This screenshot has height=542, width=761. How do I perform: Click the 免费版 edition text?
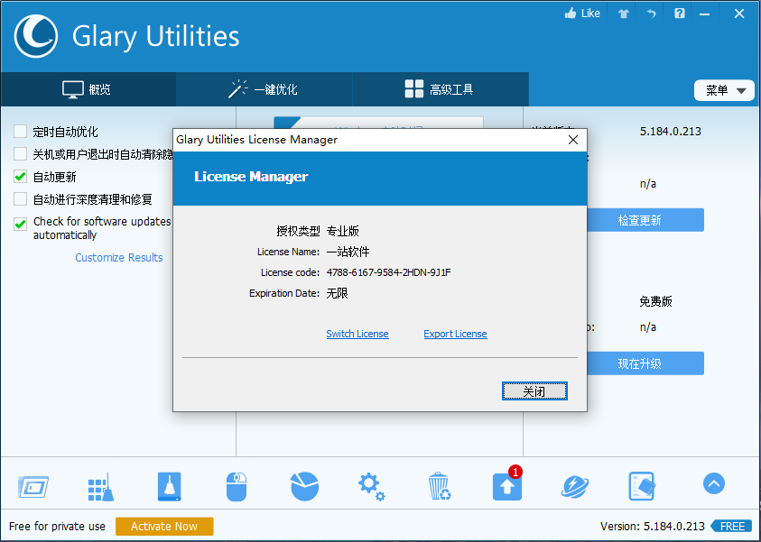pos(655,301)
